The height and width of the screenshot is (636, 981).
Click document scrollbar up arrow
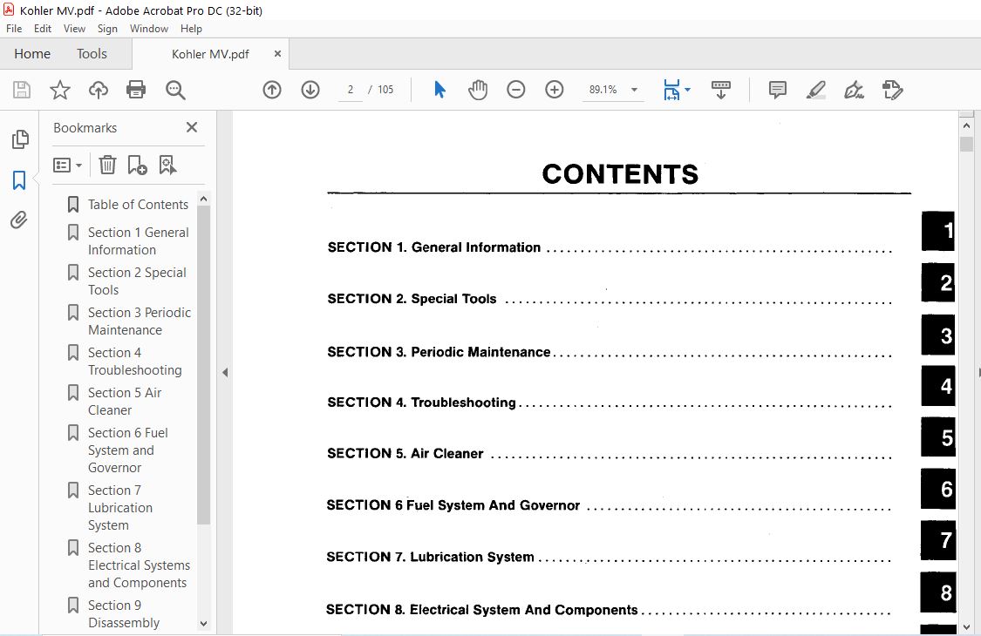(966, 126)
